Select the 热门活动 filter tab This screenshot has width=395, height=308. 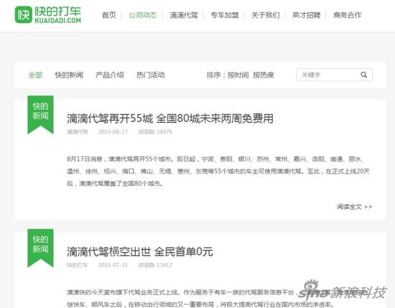point(150,75)
